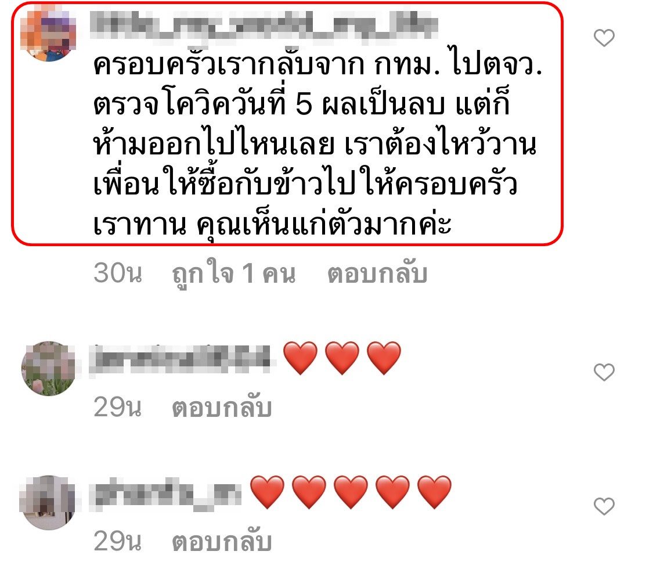Image resolution: width=653 pixels, height=580 pixels.
Task: Click the 30น timestamp
Action: point(118,273)
